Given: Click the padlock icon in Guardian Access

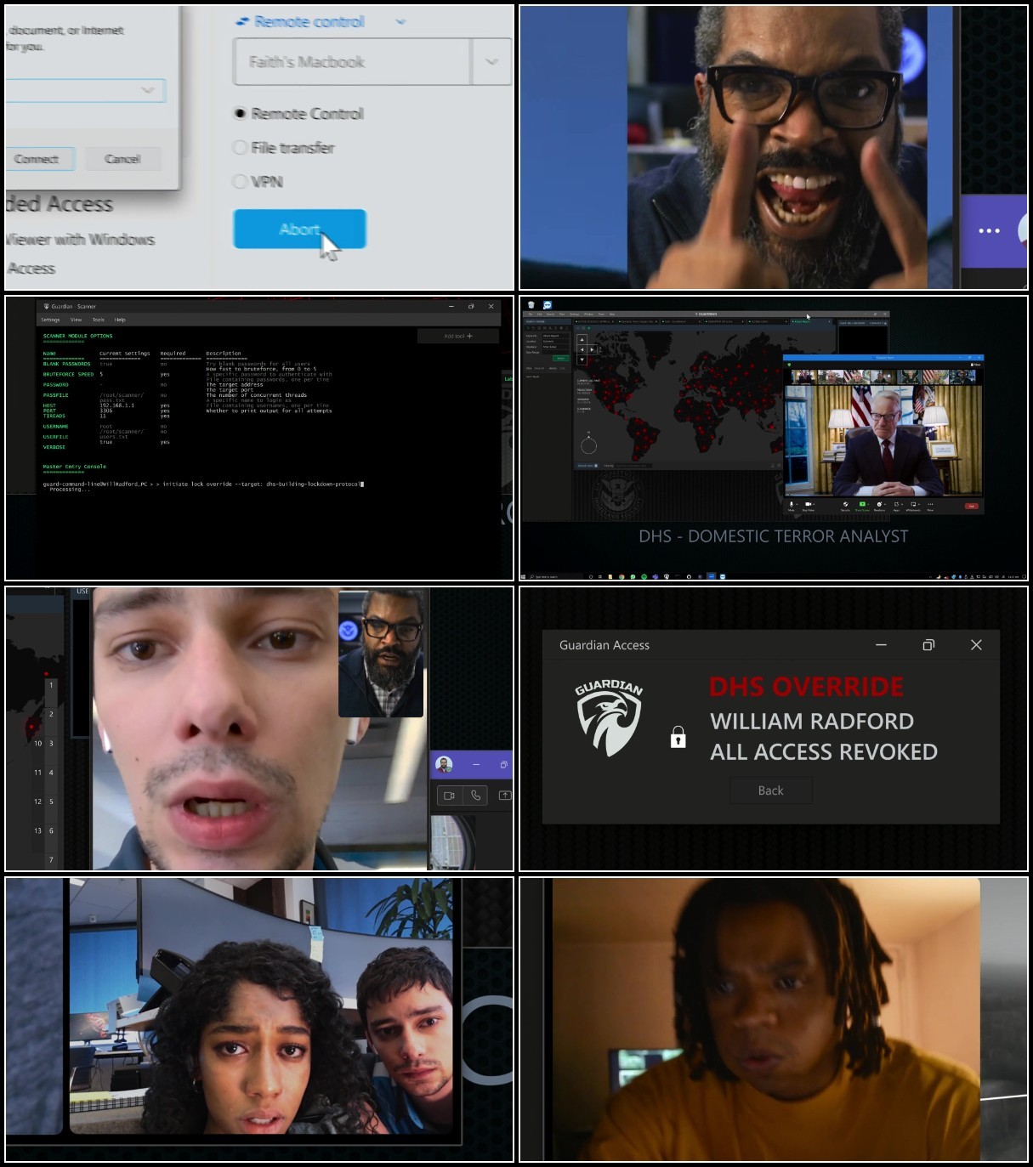Looking at the screenshot, I should click(678, 736).
